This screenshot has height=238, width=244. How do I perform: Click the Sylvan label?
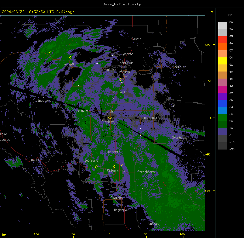coord(110,69)
